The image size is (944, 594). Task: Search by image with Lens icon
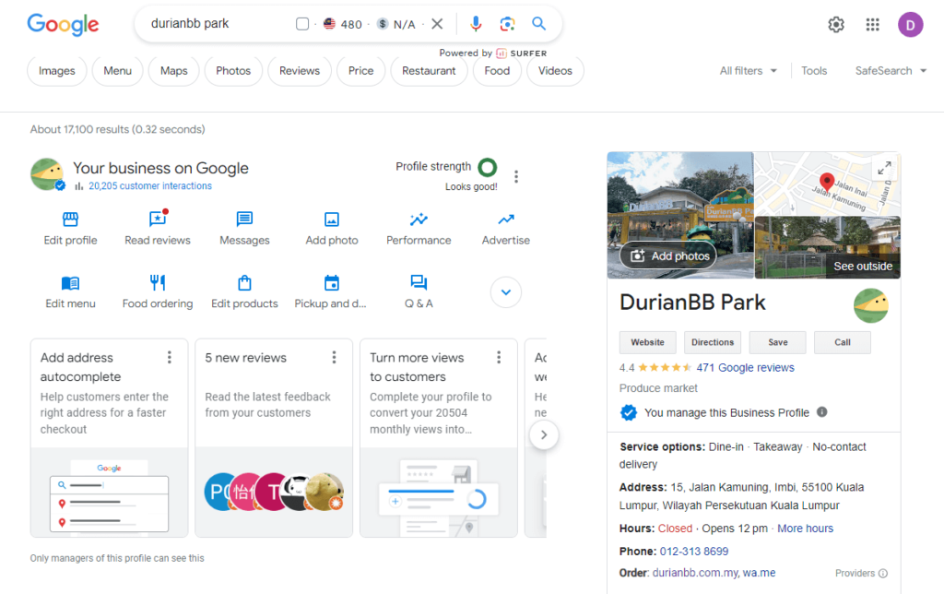[508, 23]
